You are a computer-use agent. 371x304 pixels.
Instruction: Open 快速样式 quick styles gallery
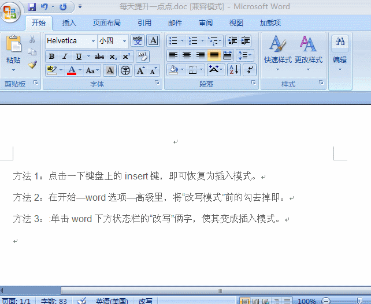(278, 53)
